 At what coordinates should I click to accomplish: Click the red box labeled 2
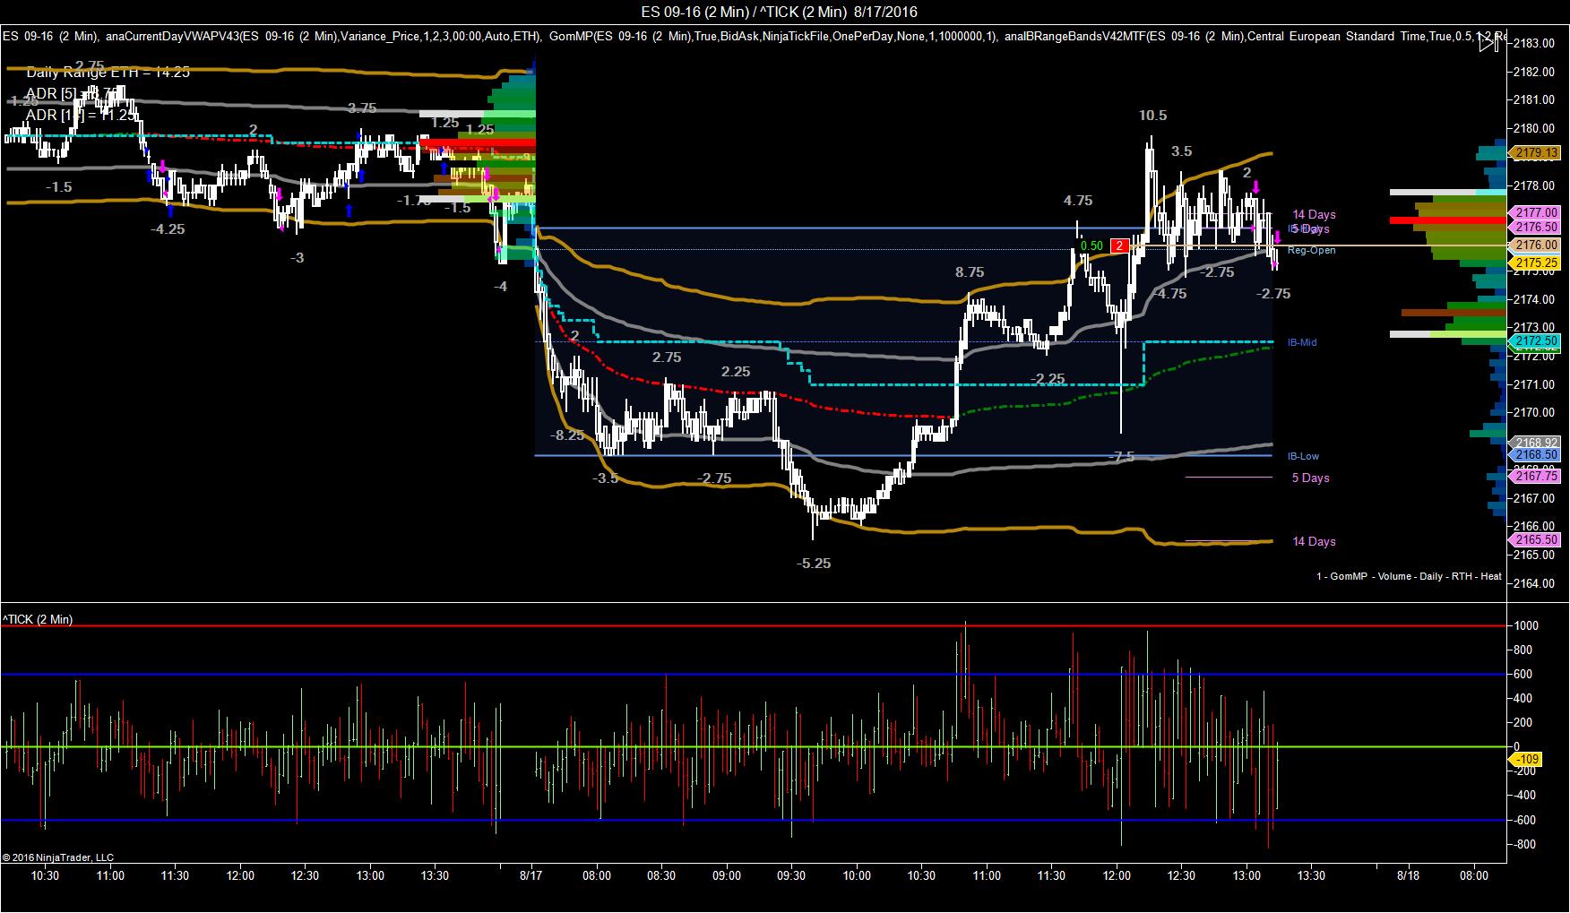tap(1119, 245)
